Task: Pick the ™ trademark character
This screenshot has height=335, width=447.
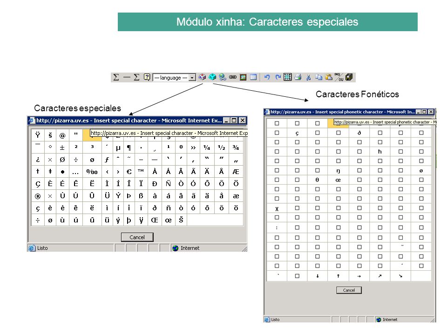Action: [x=141, y=172]
